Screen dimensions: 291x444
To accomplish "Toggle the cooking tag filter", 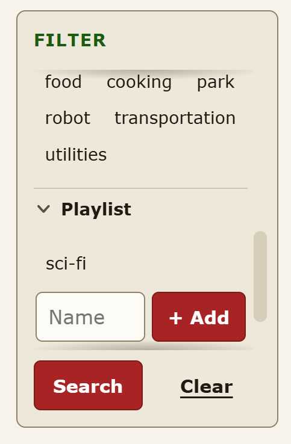I will (139, 82).
